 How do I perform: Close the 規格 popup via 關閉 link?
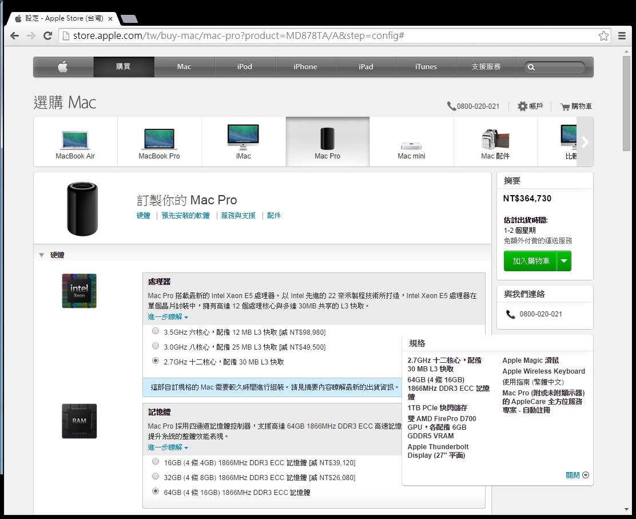pos(573,475)
